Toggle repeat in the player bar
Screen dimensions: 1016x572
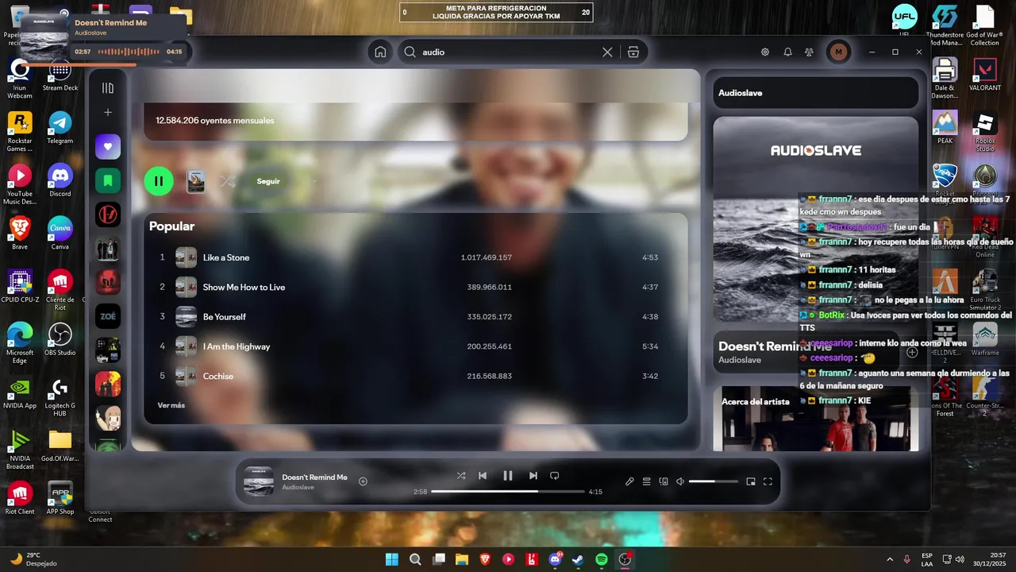coord(555,476)
